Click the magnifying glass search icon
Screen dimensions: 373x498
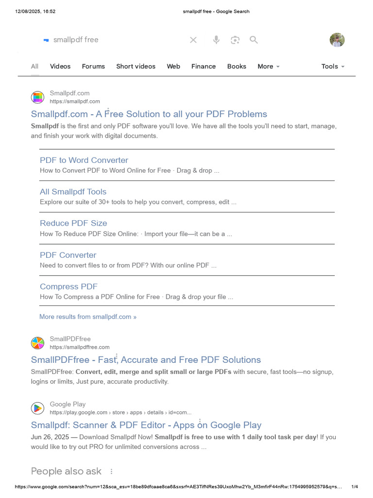tap(254, 40)
